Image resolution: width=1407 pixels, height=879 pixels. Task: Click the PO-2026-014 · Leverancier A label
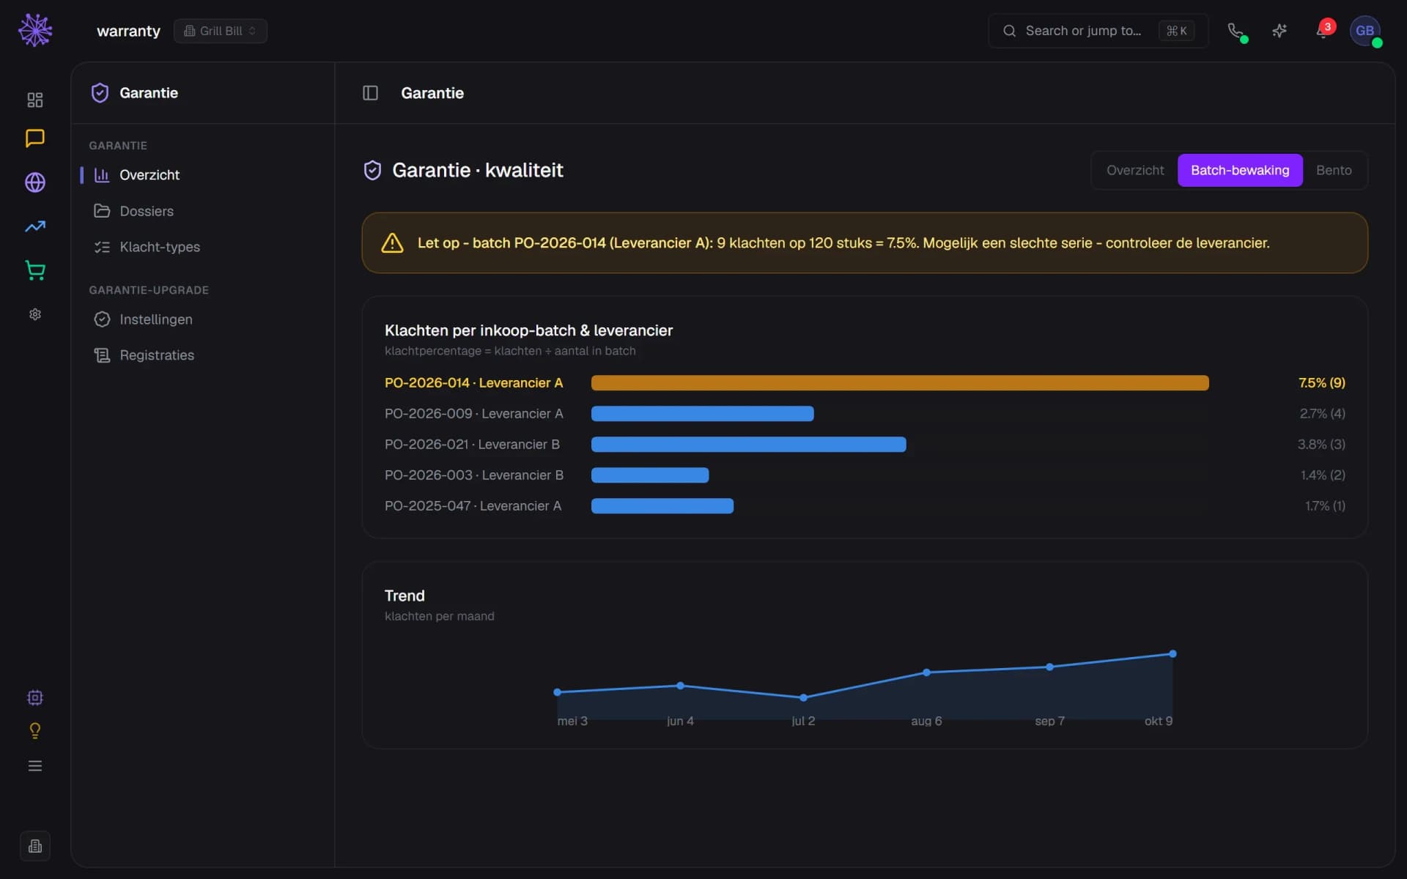[473, 382]
